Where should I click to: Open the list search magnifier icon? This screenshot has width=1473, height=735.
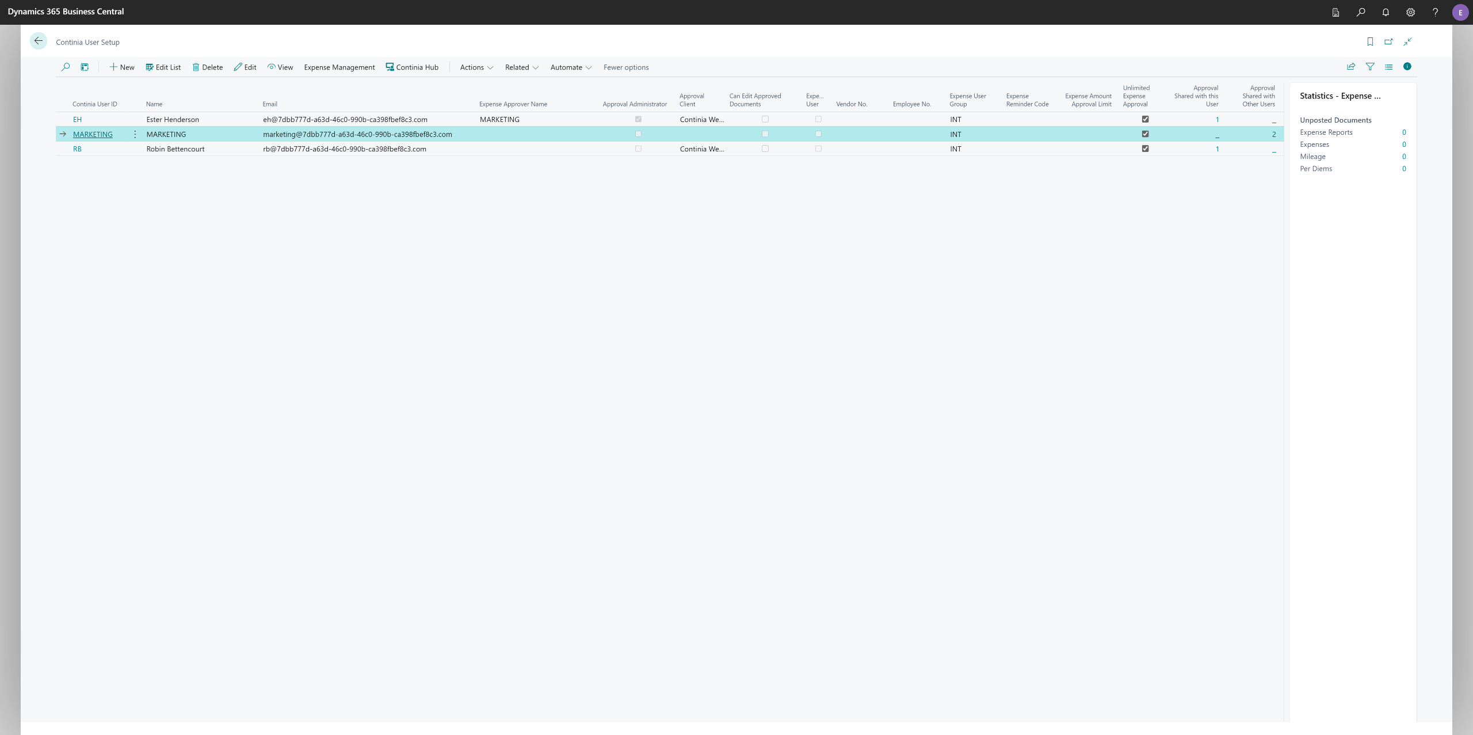(x=66, y=67)
